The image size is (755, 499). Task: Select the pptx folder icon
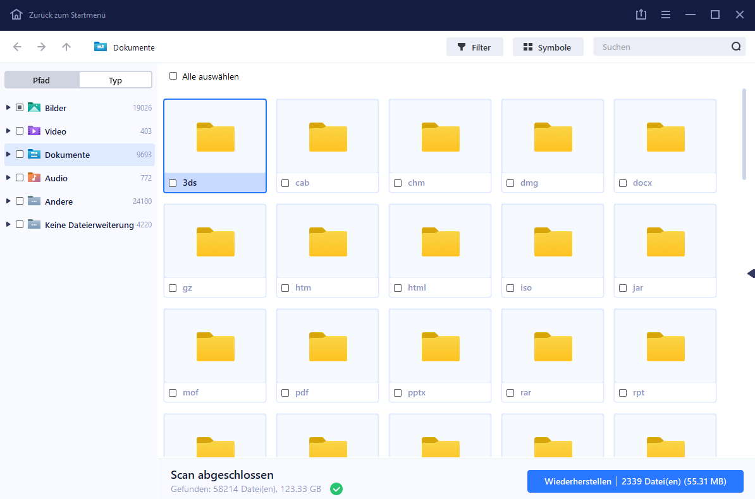click(x=441, y=347)
